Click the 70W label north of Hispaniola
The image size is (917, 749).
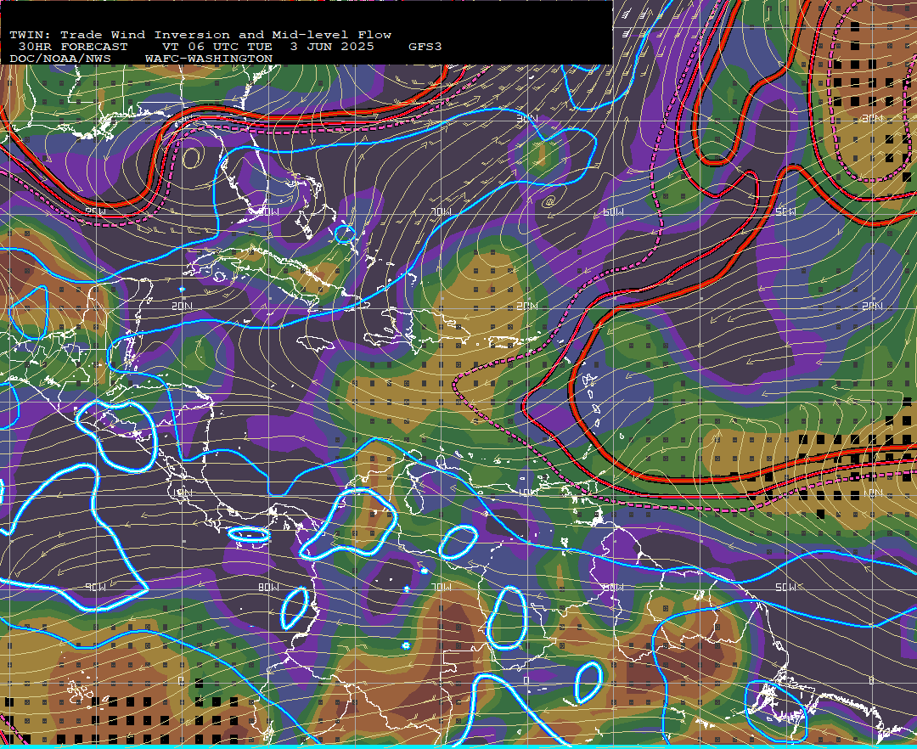pyautogui.click(x=441, y=211)
